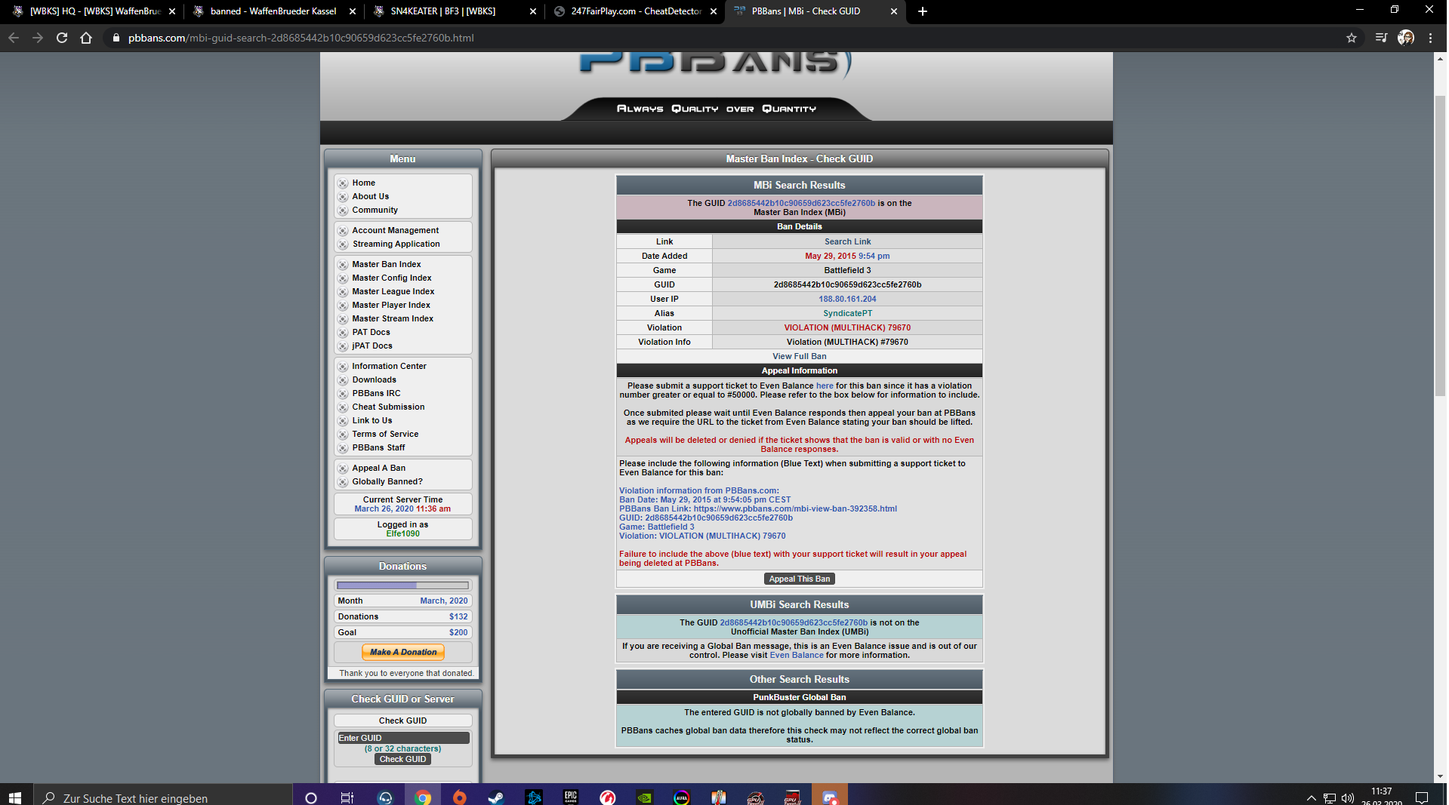Open the Windows Start menu
This screenshot has width=1449, height=805.
15,797
